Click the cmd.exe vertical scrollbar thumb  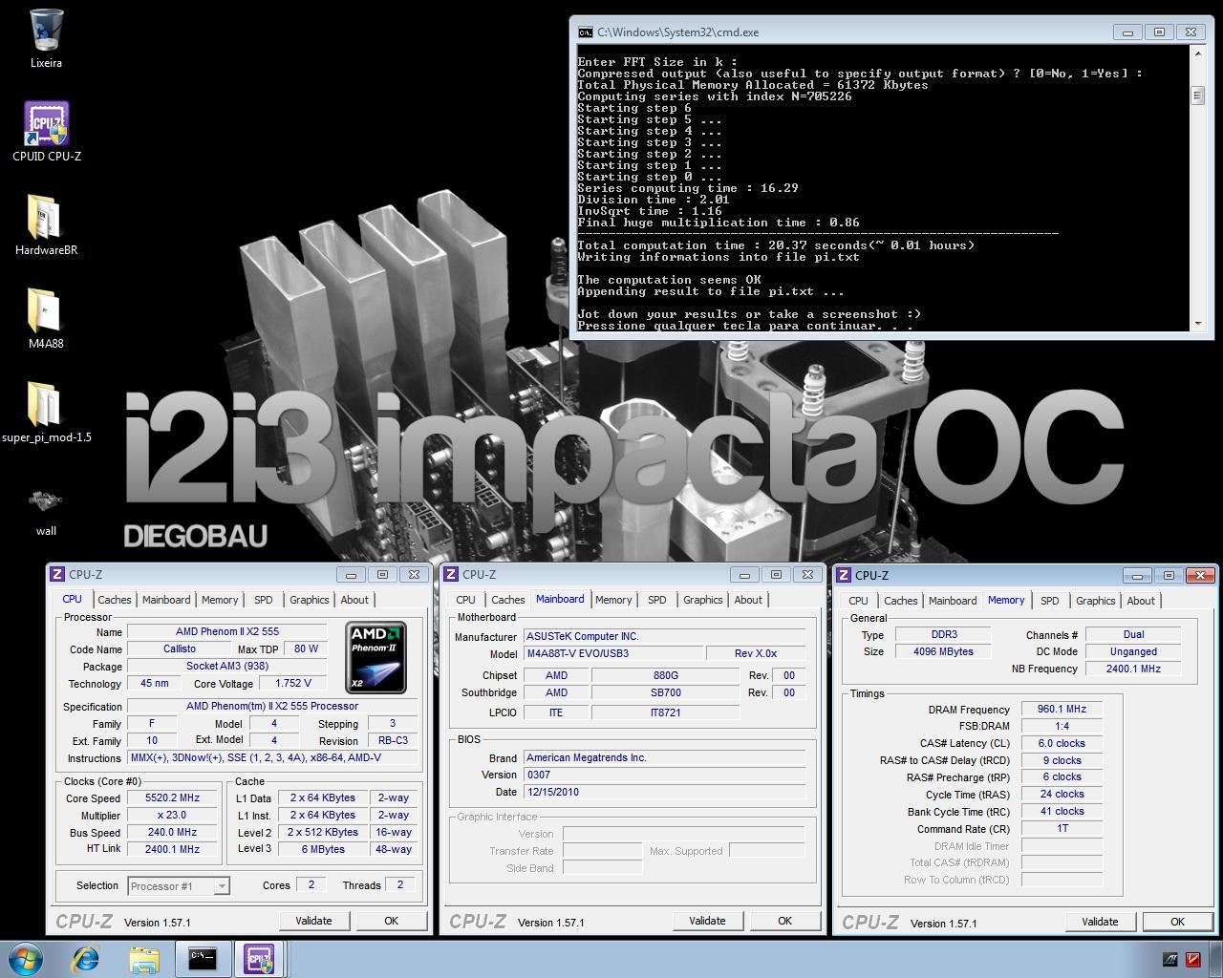1197,96
